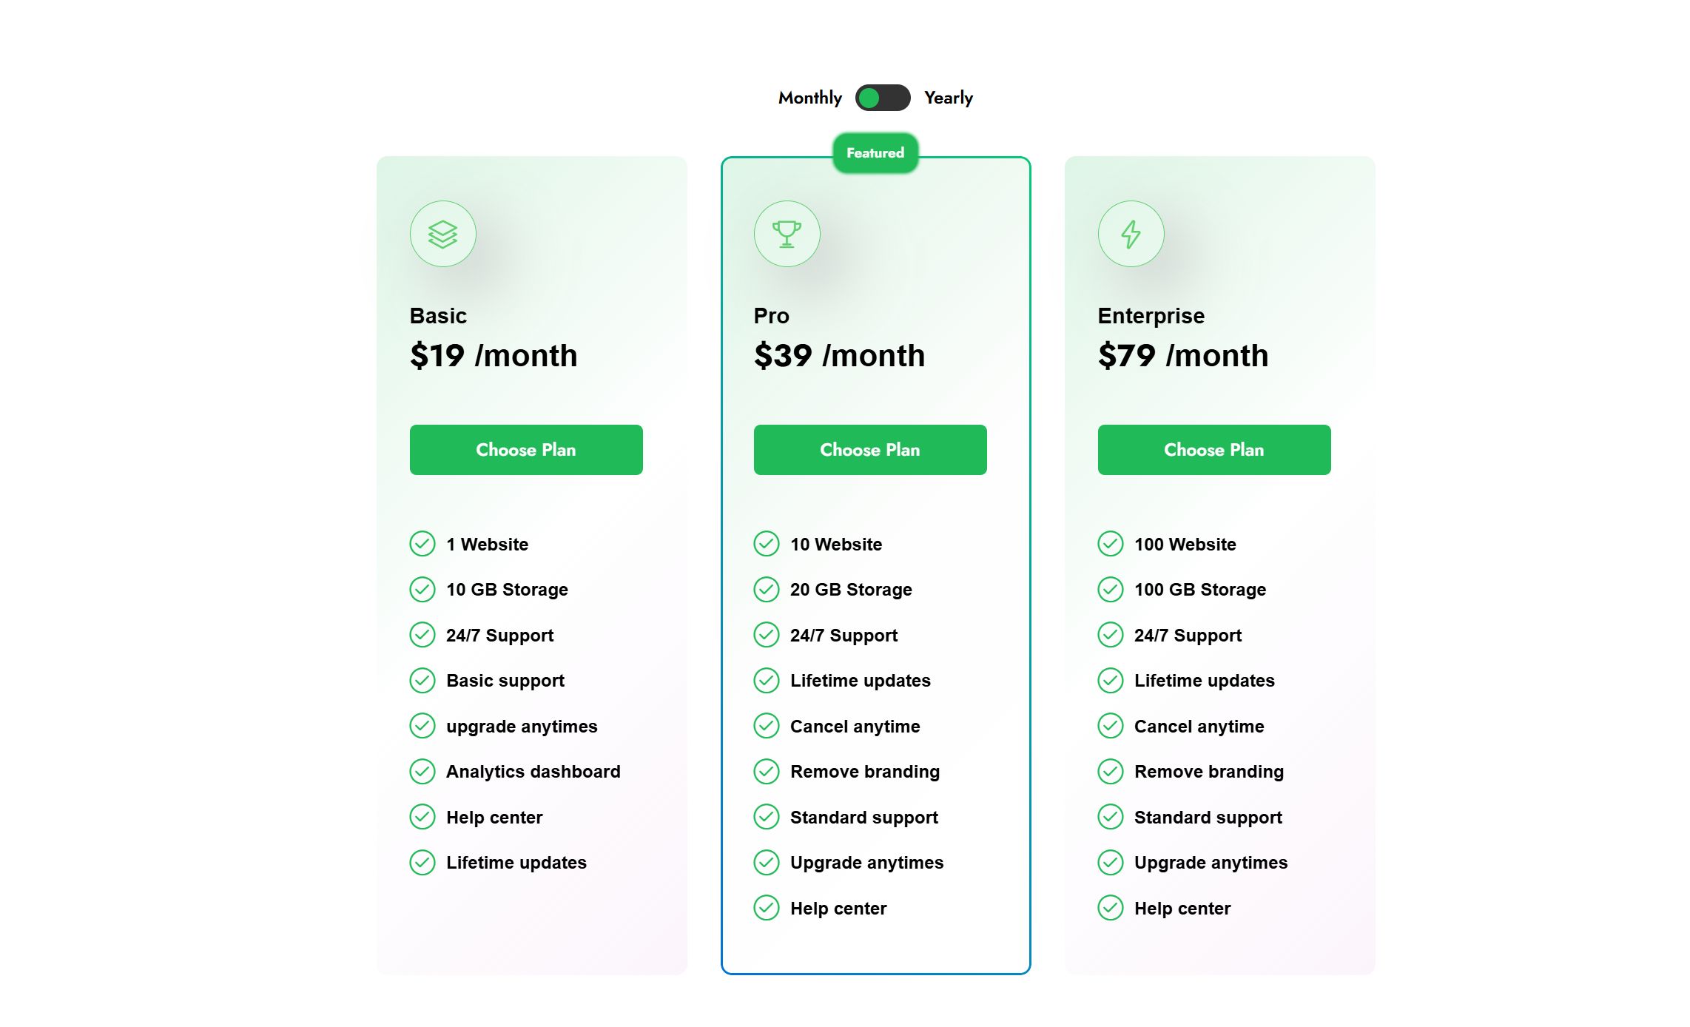Click checkmark icon beside 100 Website
The height and width of the screenshot is (1027, 1690).
[1111, 544]
